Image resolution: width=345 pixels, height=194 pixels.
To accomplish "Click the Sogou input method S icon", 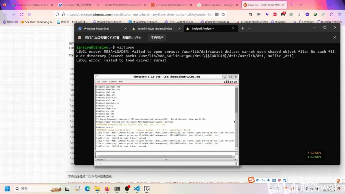I will click(x=251, y=180).
